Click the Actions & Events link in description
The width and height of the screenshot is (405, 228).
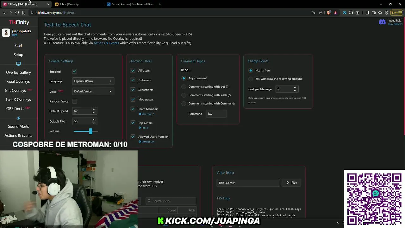(x=106, y=43)
